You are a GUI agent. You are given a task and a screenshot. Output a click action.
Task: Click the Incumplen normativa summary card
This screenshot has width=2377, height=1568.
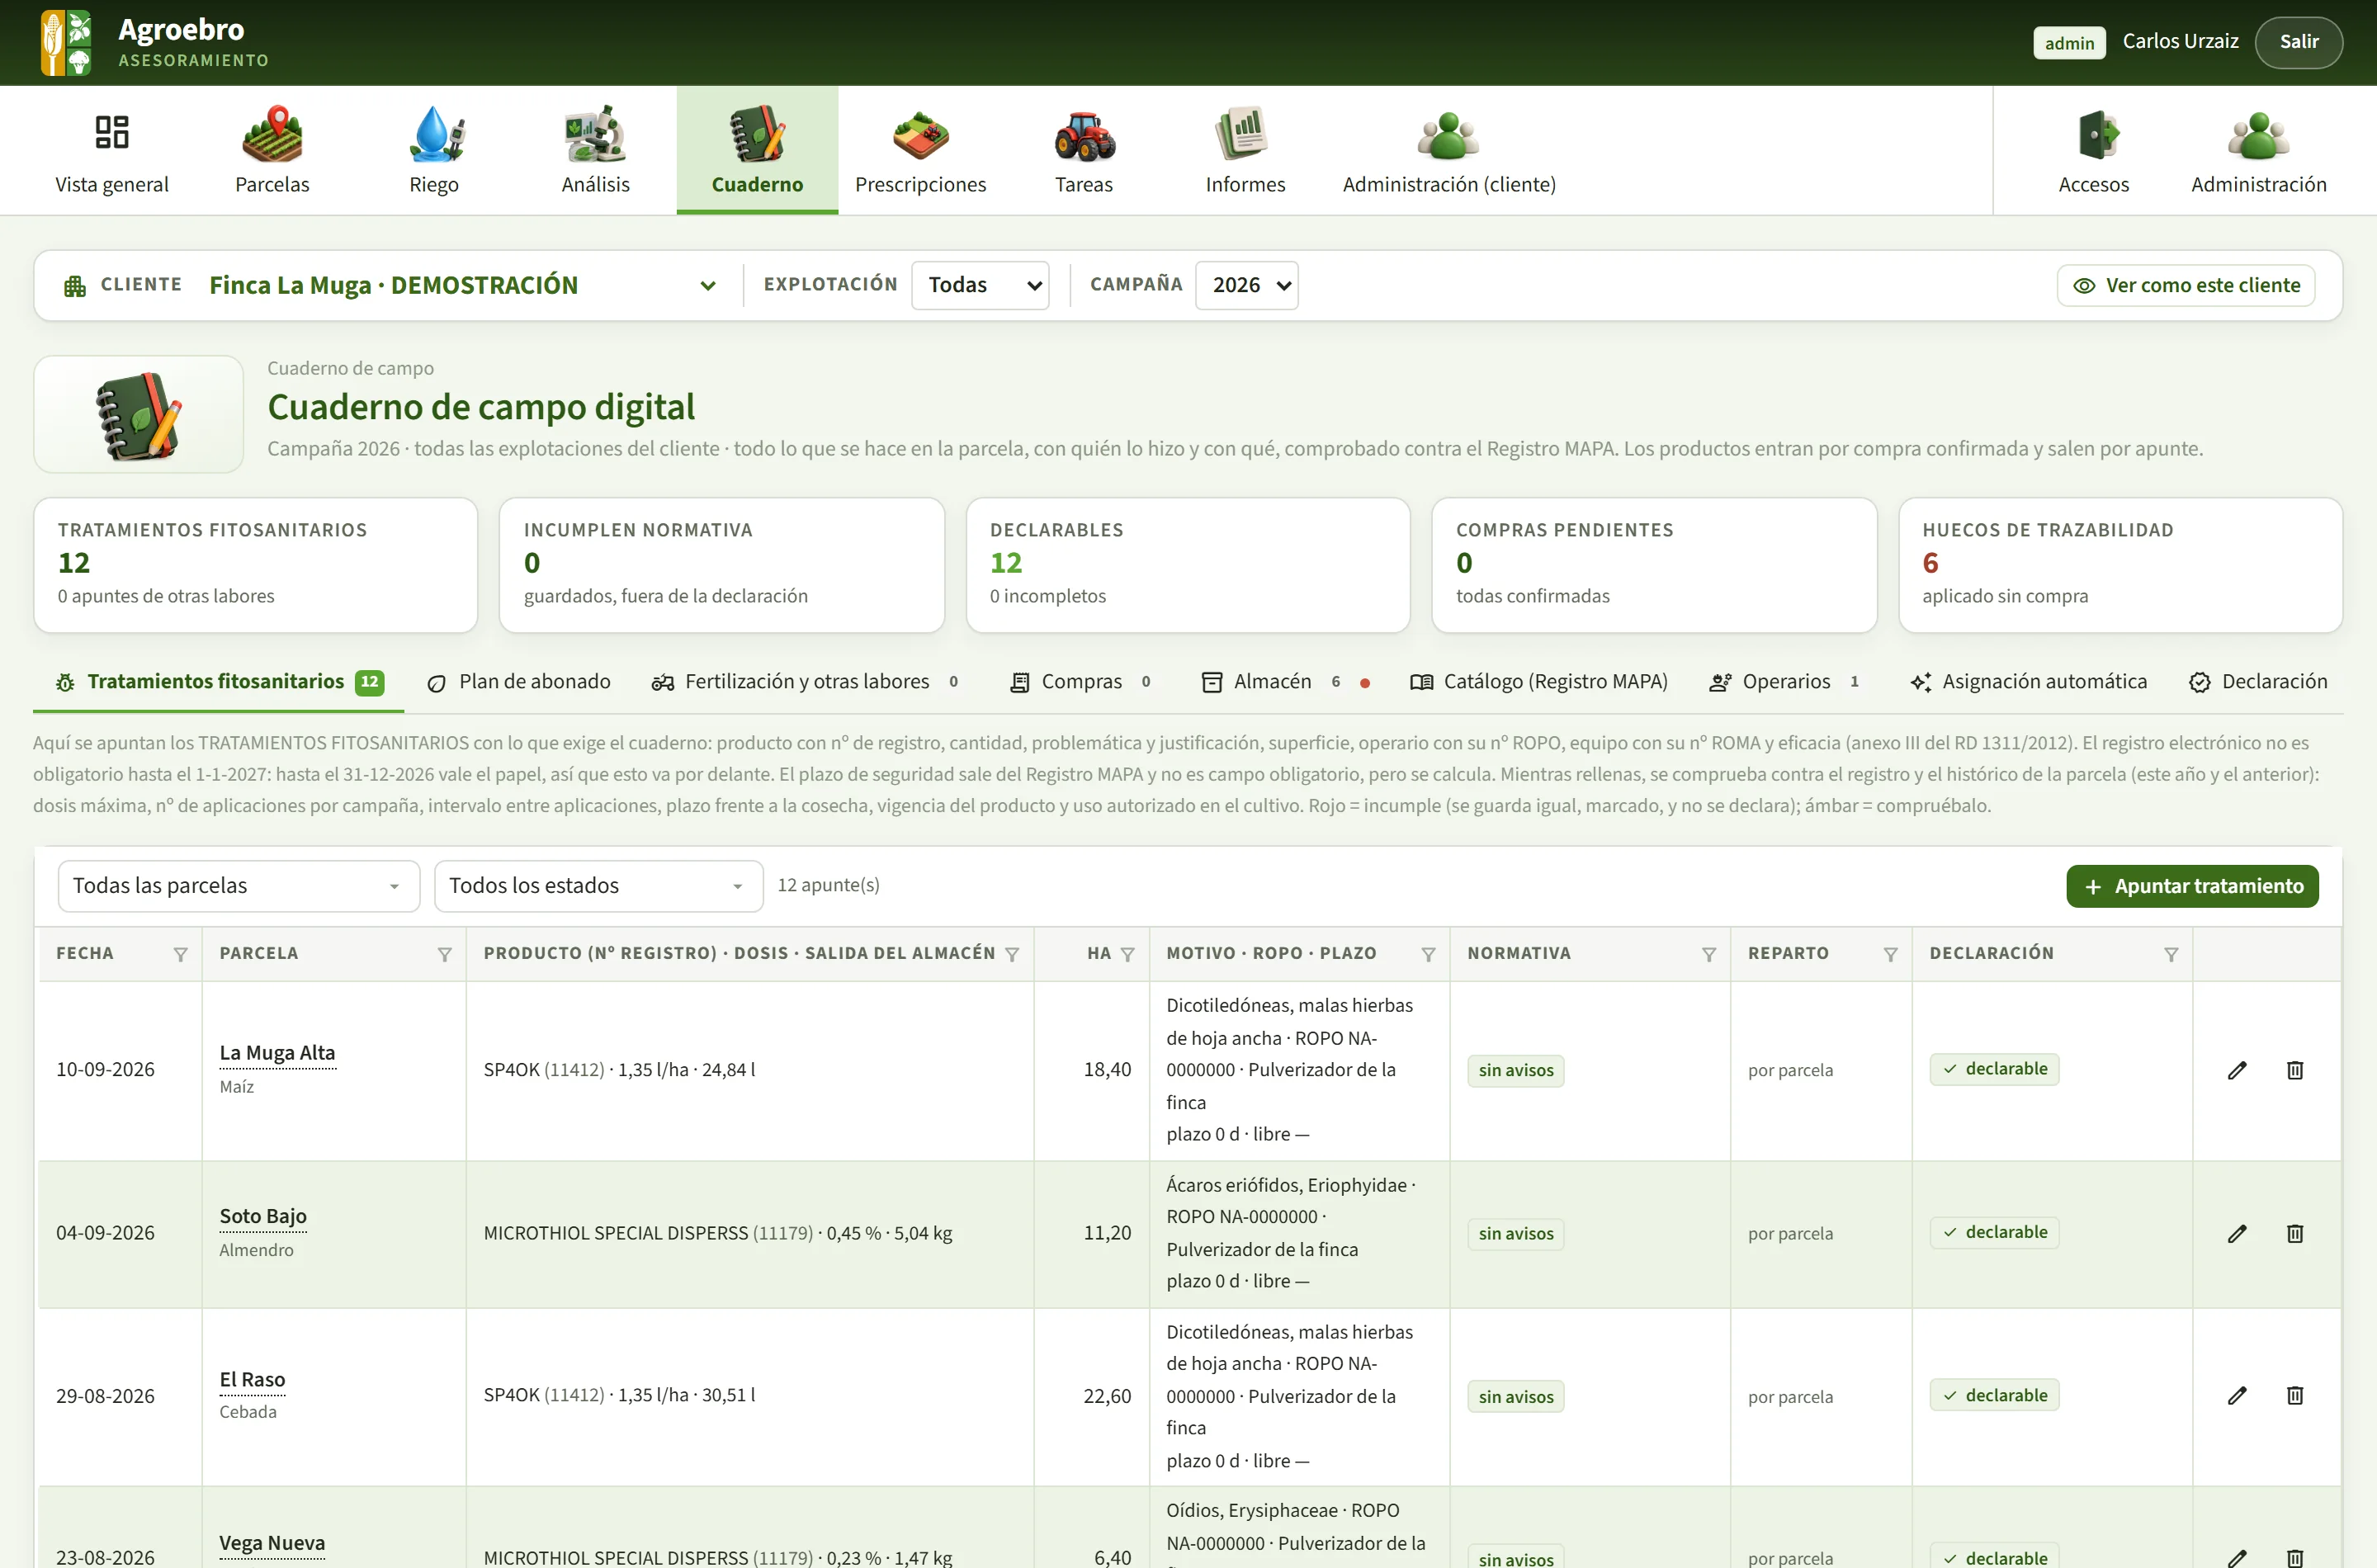point(721,565)
